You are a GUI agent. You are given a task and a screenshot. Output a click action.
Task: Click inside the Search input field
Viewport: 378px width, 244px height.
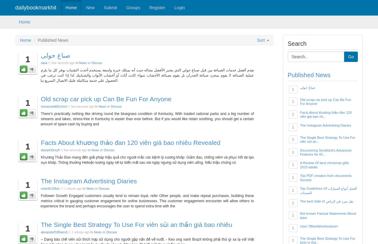click(316, 57)
